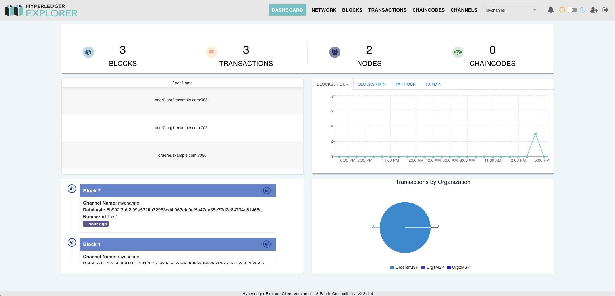Click the Block 2 timeline cube marker
Viewport: 615px width, 296px height.
tap(72, 189)
